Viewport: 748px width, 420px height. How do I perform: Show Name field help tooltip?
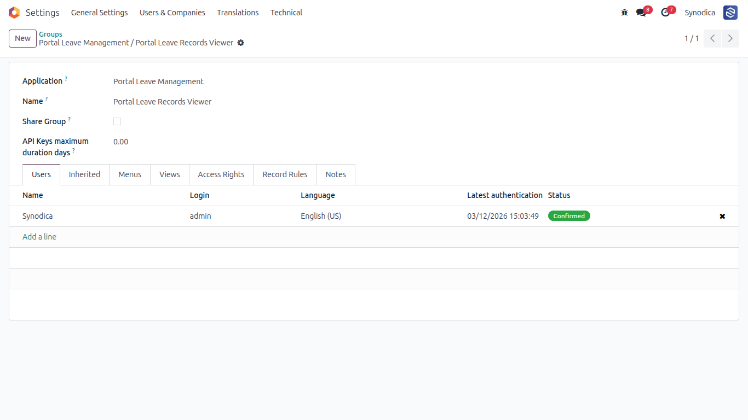click(47, 99)
